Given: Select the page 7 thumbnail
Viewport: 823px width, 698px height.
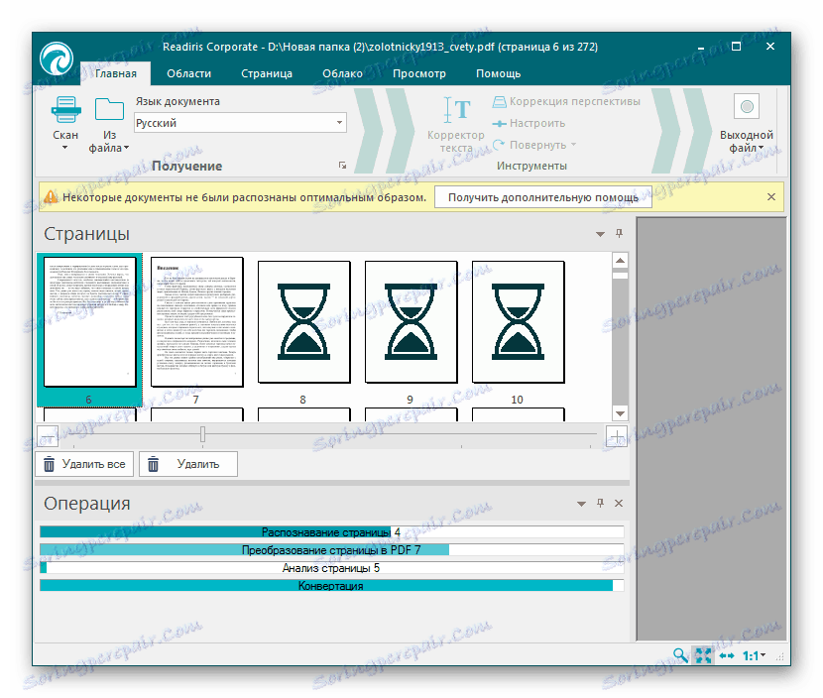Looking at the screenshot, I should click(x=197, y=321).
